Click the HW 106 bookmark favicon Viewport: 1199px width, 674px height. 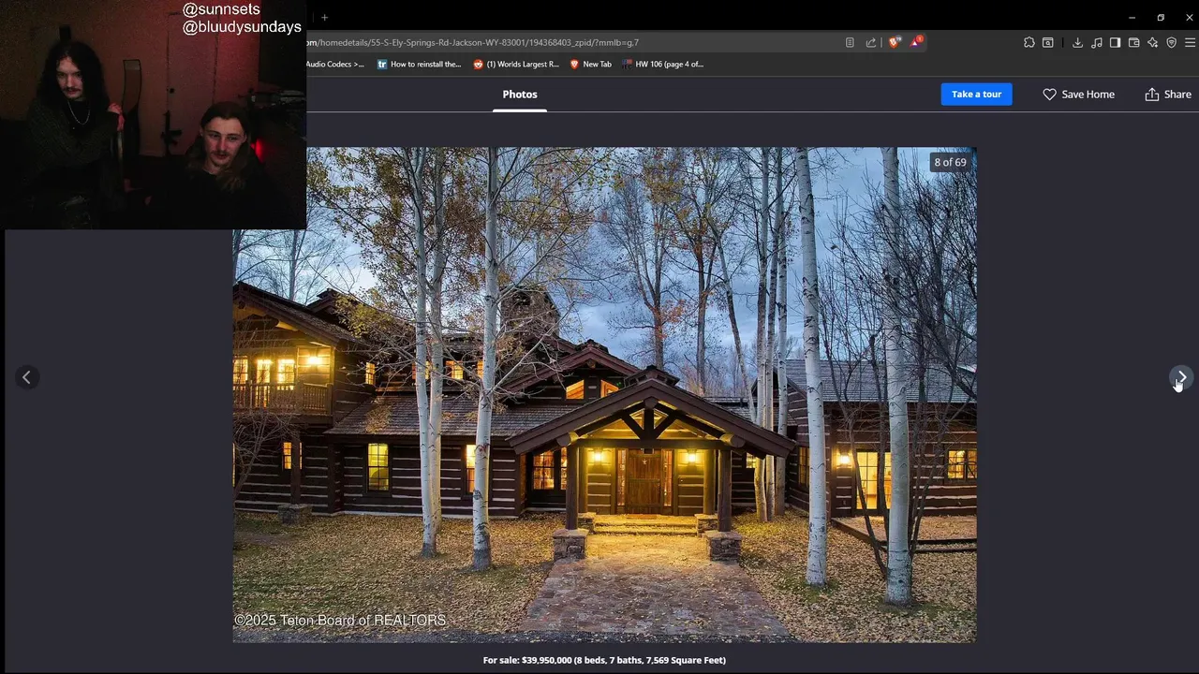point(627,65)
